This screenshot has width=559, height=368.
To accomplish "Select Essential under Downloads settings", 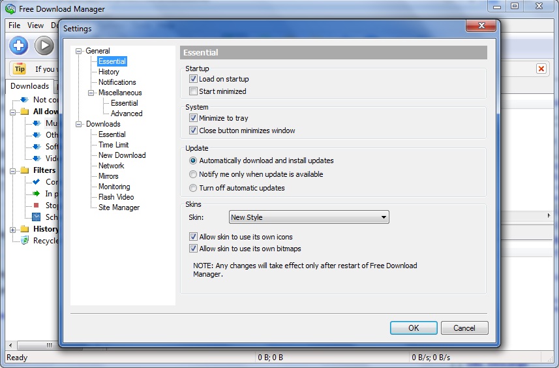I will [x=112, y=134].
